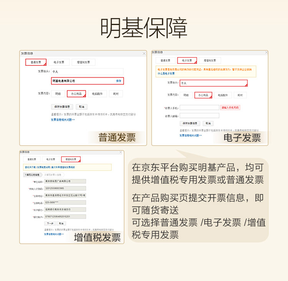
Task: Click the large 普通发票 caption label
Action: 117,137
